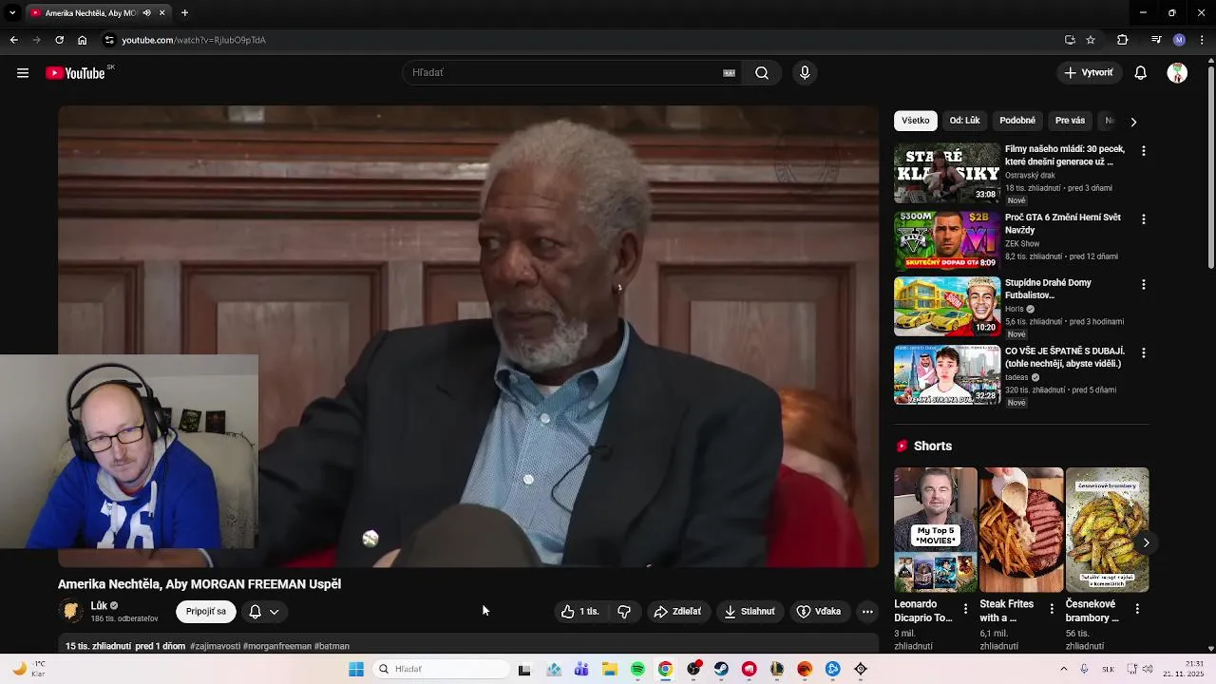Show next Shorts with the arrow

pyautogui.click(x=1146, y=542)
